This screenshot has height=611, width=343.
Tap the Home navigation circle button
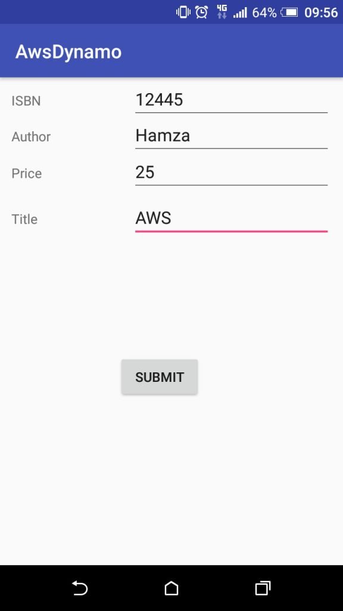click(171, 588)
